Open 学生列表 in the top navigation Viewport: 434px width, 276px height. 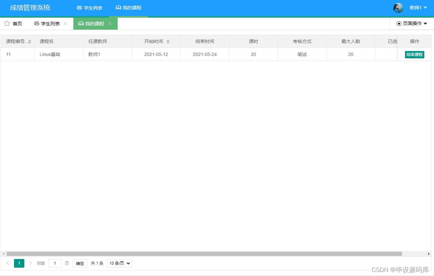tap(90, 8)
